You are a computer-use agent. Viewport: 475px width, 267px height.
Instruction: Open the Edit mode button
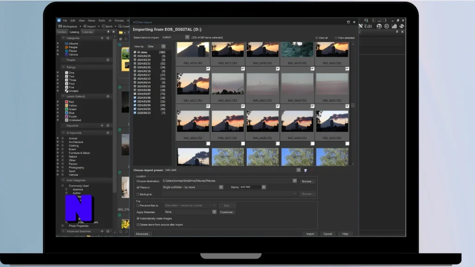tap(366, 26)
